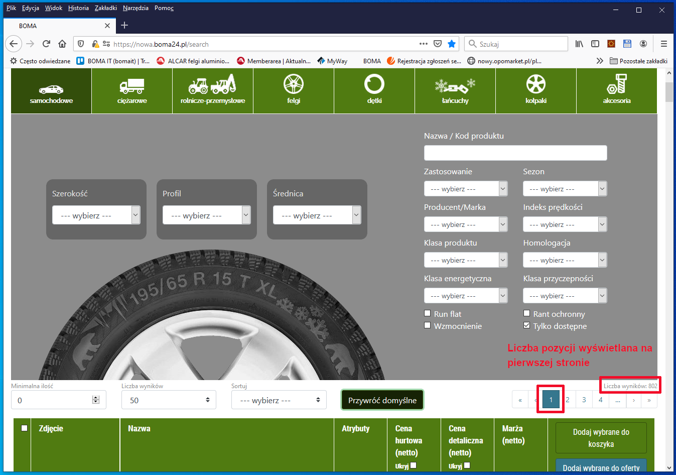The height and width of the screenshot is (475, 676).
Task: Select the kołpaki hubcaps category
Action: [536, 90]
